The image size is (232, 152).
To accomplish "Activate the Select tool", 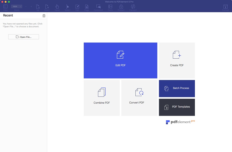I will [68, 7].
